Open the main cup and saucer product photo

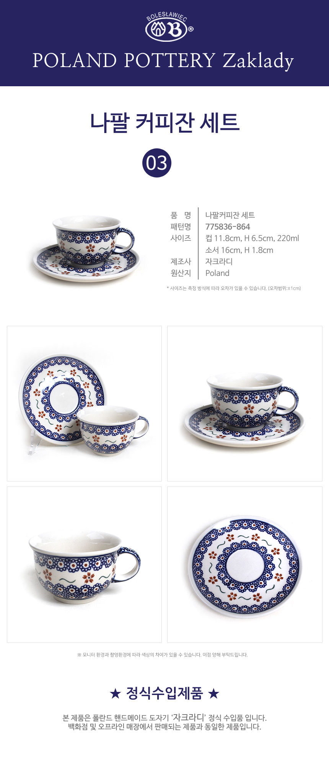pos(86,248)
